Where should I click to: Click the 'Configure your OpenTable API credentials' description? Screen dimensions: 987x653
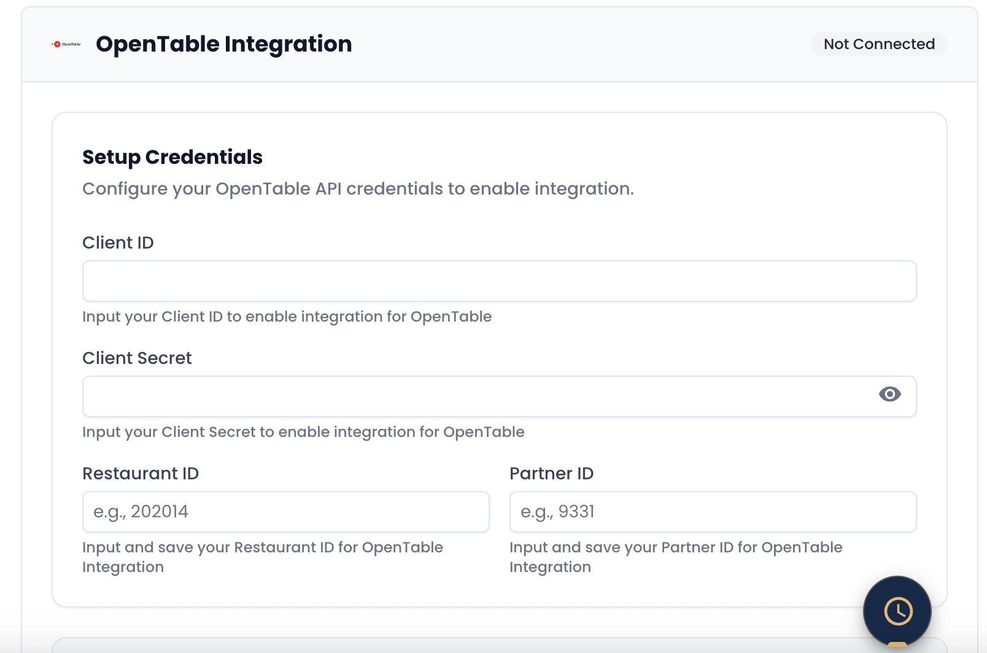[x=358, y=189]
